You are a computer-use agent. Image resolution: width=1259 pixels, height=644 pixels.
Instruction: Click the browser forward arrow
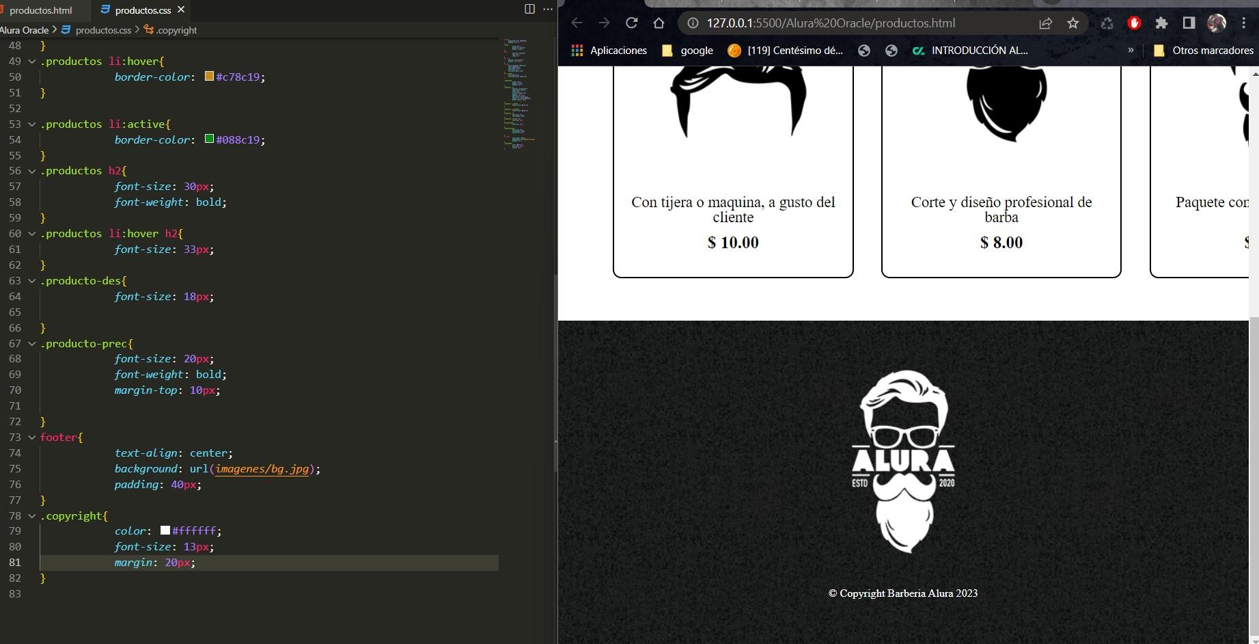tap(604, 23)
